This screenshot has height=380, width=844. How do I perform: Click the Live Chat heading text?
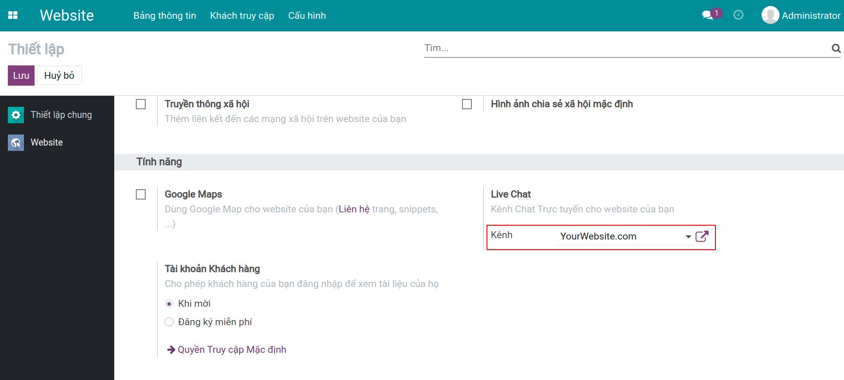pos(510,194)
